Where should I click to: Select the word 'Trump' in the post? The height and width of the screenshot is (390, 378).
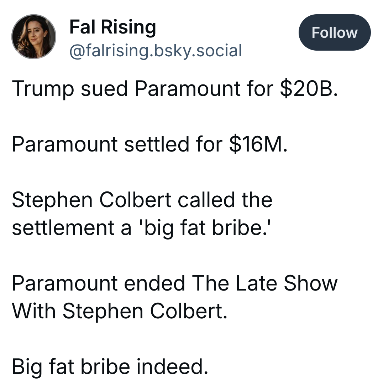pos(43,88)
